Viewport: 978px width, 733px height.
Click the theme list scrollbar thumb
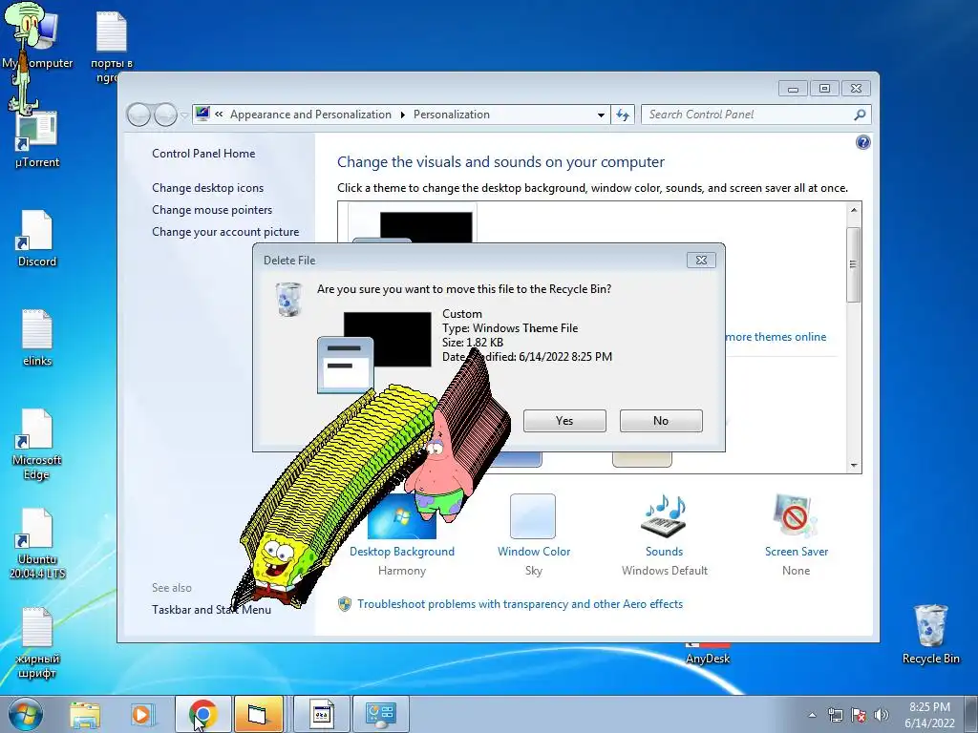point(854,264)
